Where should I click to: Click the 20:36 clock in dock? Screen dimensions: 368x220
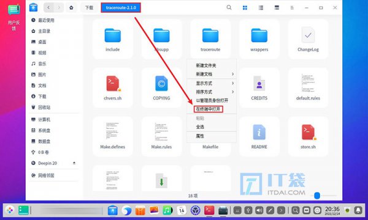[332, 210]
